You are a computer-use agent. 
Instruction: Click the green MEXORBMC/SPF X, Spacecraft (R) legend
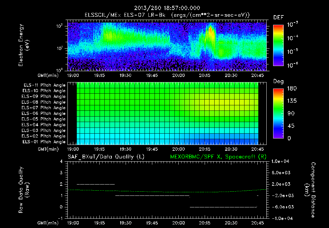[218, 157]
